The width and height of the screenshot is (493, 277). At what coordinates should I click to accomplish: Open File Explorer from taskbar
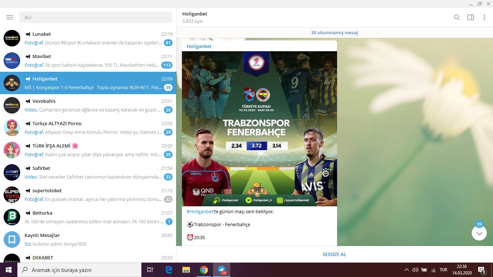pyautogui.click(x=186, y=270)
